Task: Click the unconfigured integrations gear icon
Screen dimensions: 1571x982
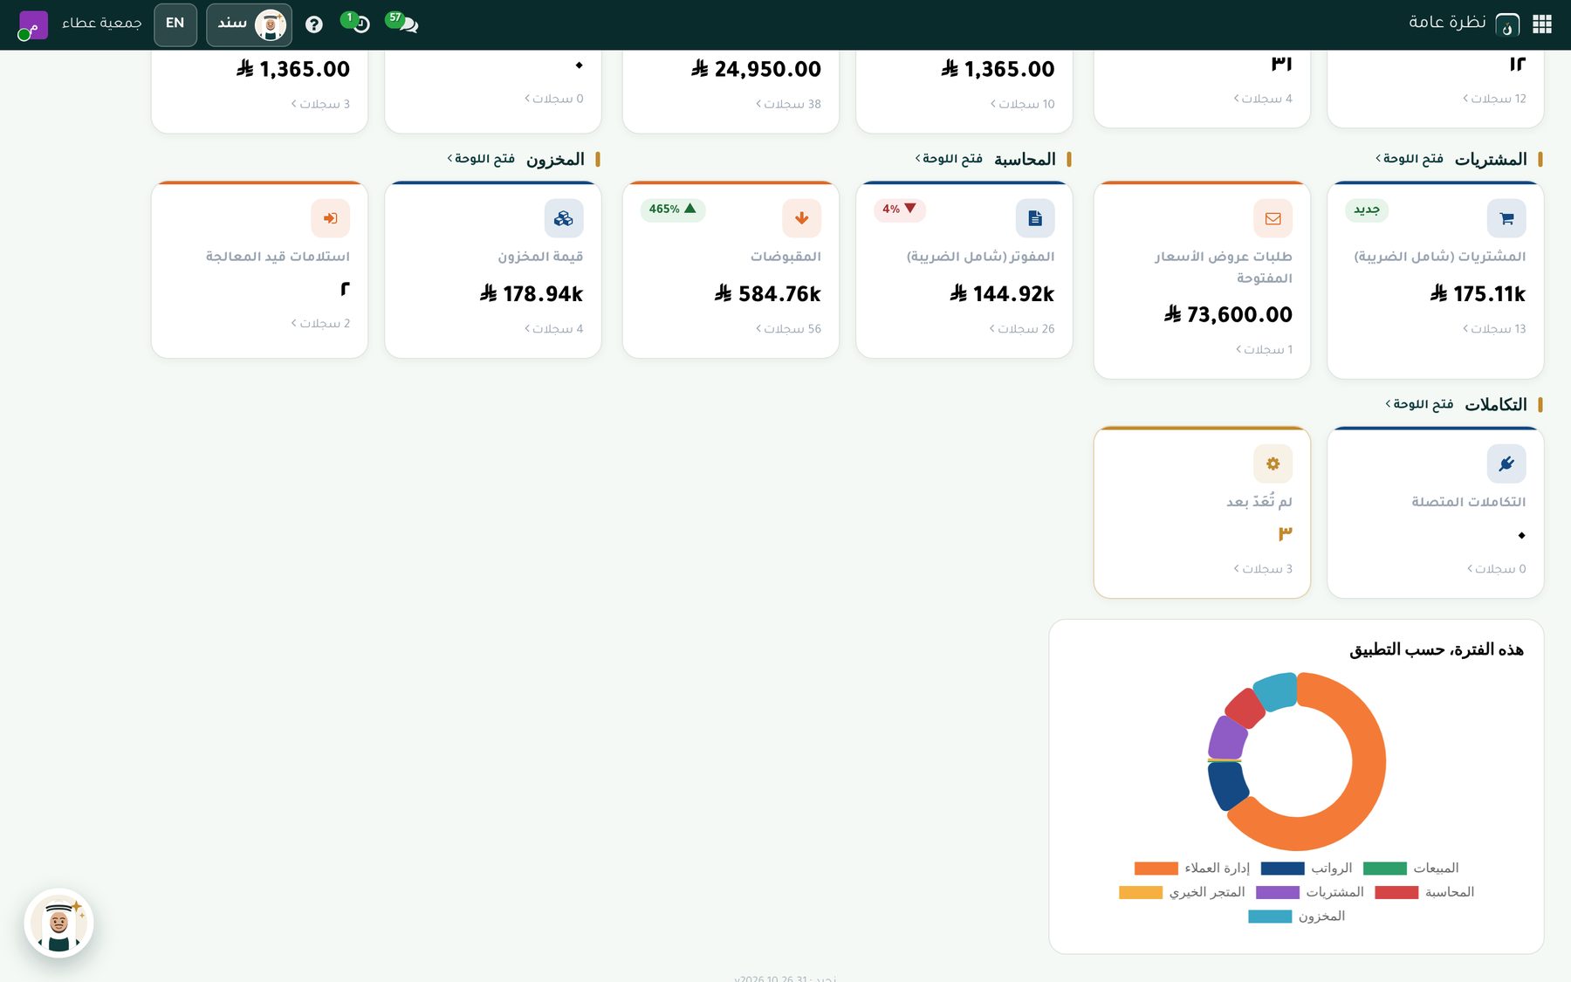Action: [x=1273, y=464]
